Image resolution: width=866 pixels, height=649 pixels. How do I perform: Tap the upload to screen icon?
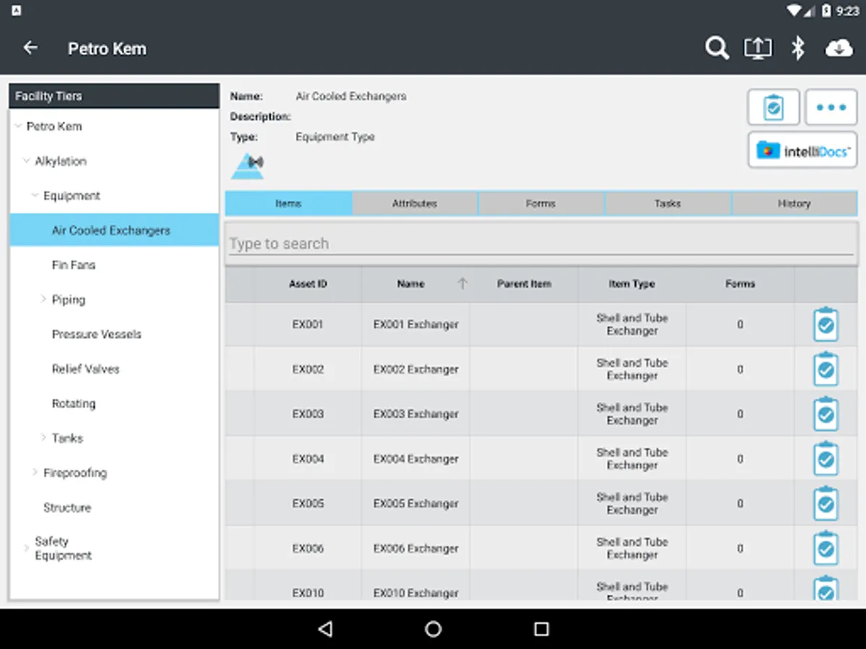point(758,48)
